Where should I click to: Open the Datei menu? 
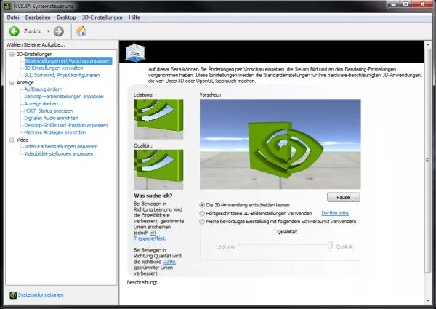pyautogui.click(x=13, y=17)
